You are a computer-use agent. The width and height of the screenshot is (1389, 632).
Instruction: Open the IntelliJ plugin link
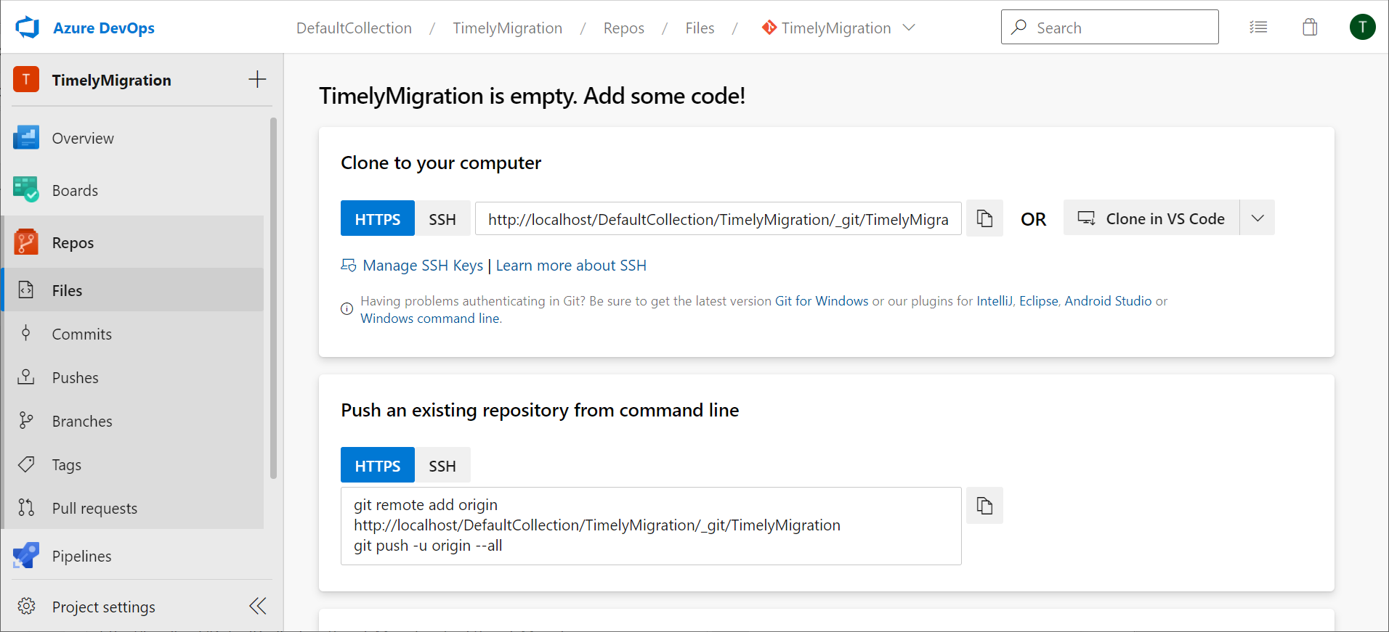tap(995, 300)
